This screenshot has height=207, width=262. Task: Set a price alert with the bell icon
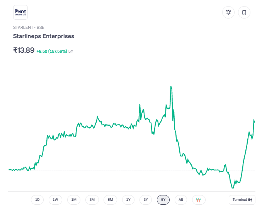click(x=228, y=12)
